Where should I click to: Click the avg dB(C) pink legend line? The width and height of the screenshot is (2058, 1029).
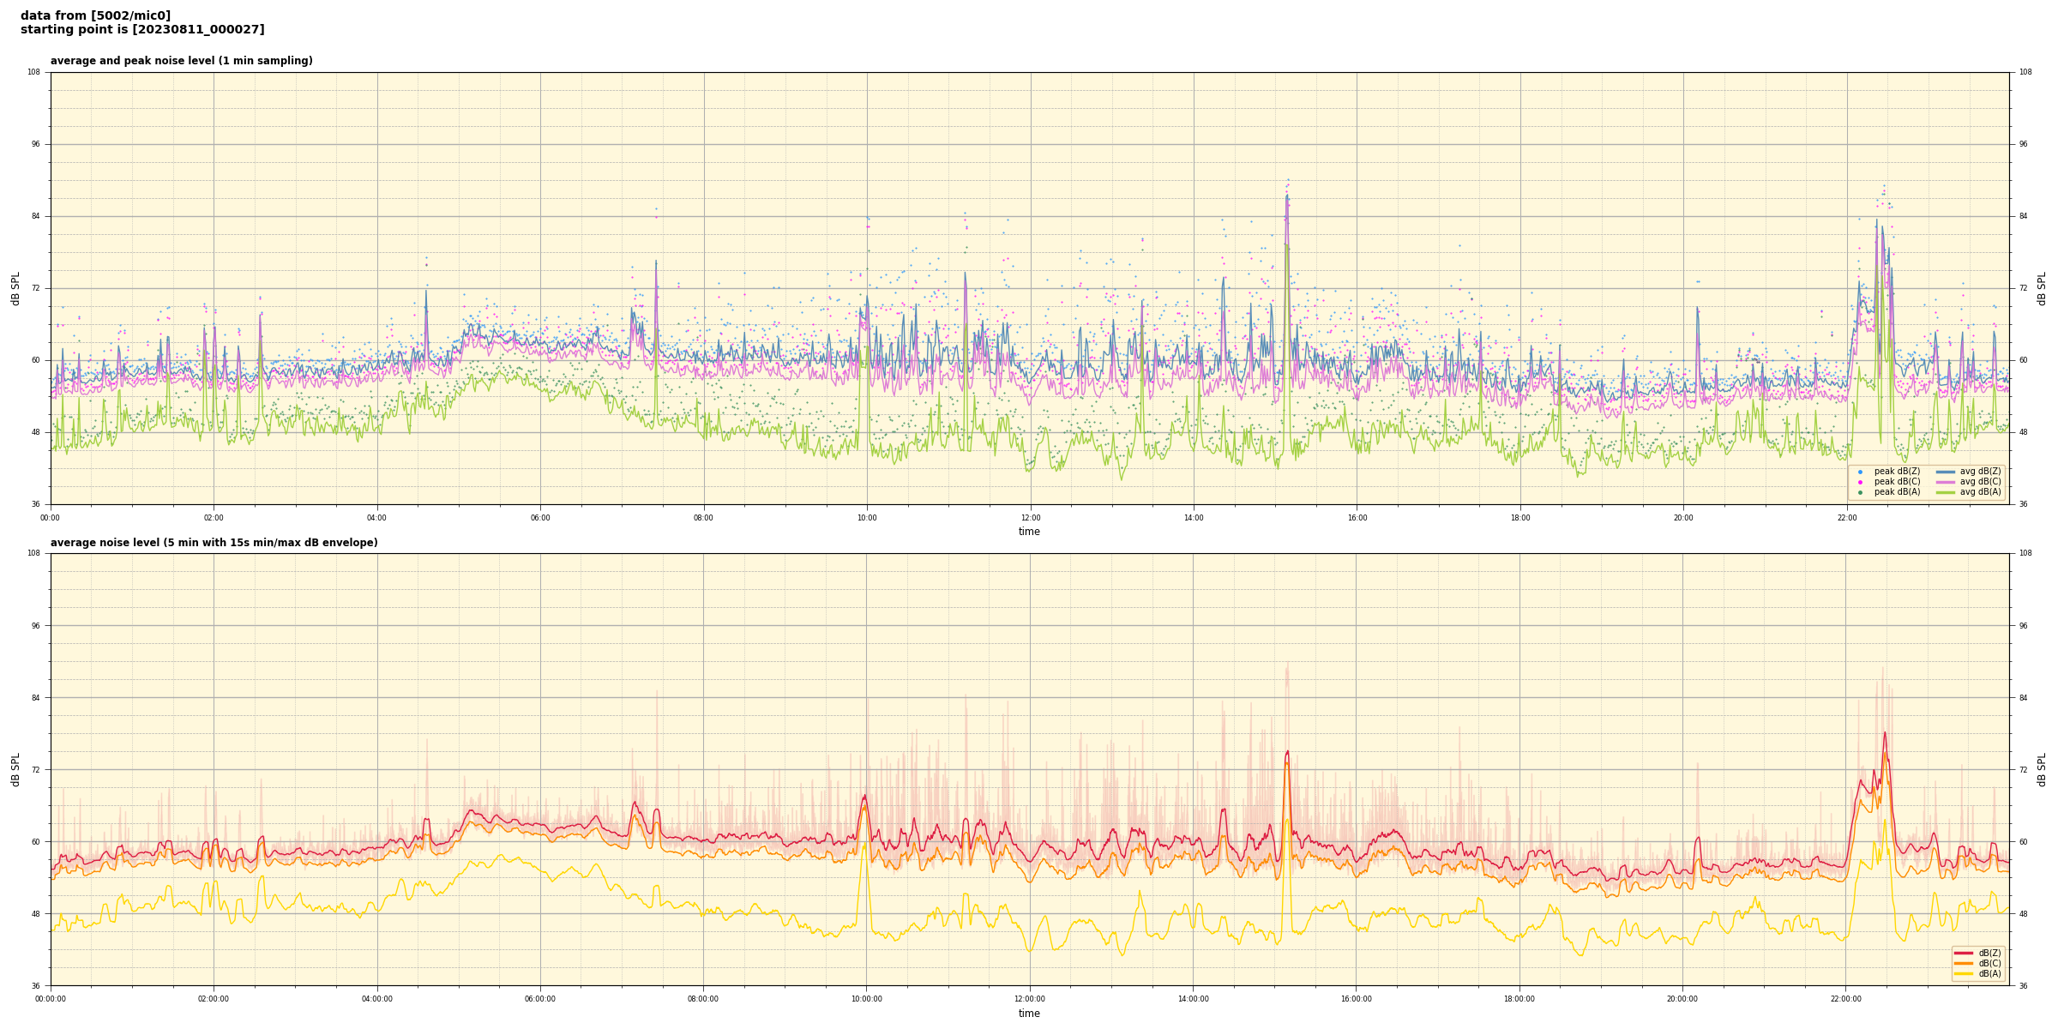coord(1945,482)
